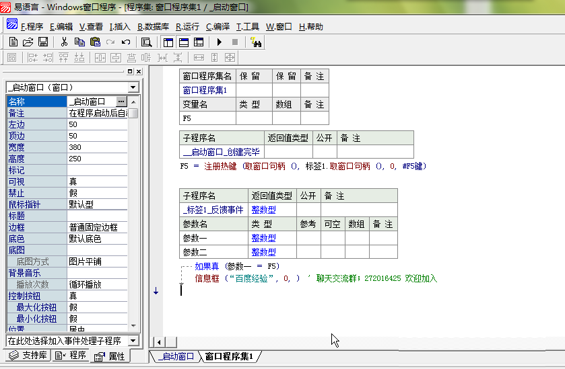This screenshot has height=369, width=565.
Task: Expand the _启动窗口（窗口） component dropdown
Action: [133, 87]
